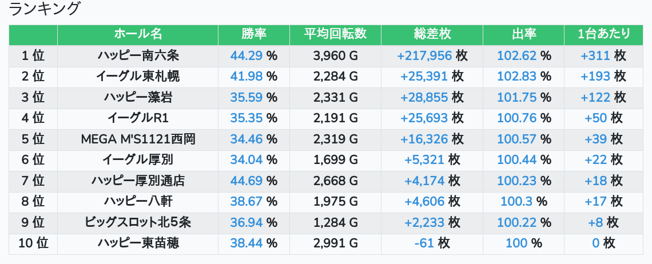Open the イーグルR1 hall entry

(x=138, y=118)
